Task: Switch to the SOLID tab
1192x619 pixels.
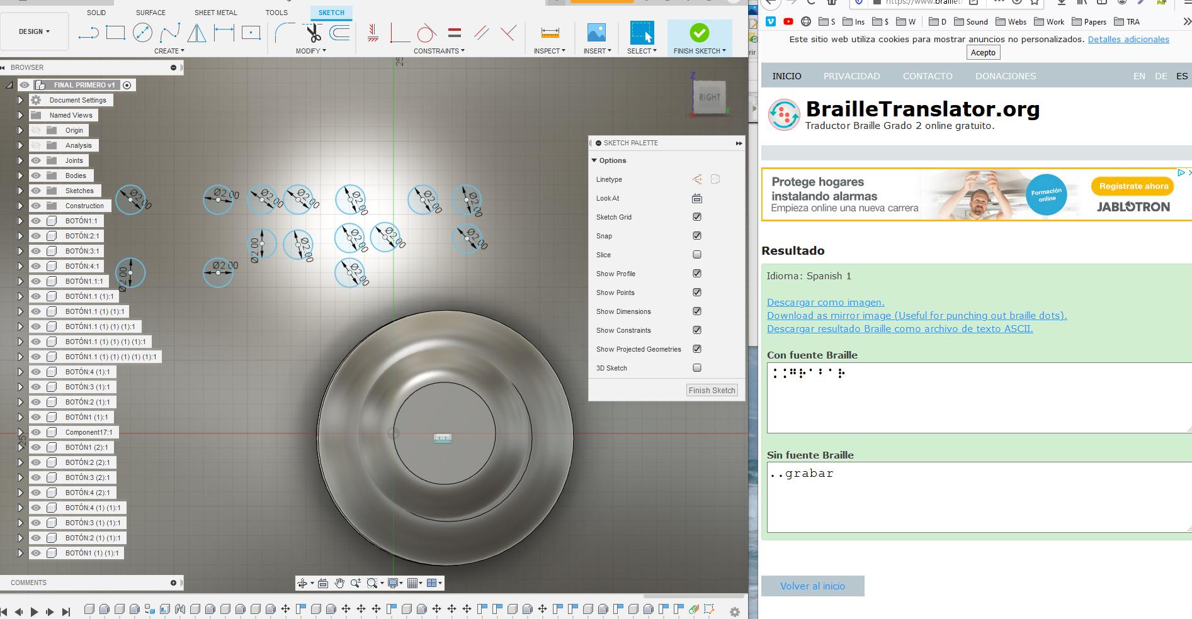Action: coord(96,13)
